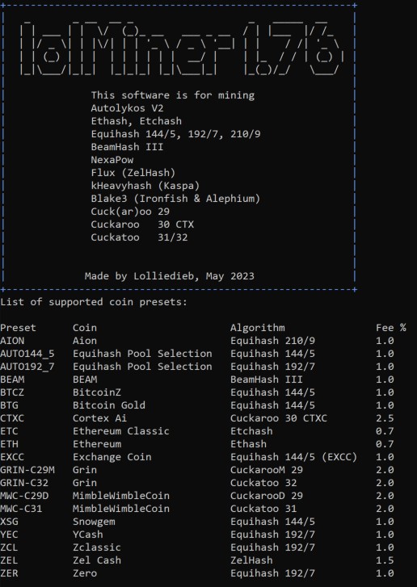Click the BTCZ preset text
The width and height of the screenshot is (417, 587).
[12, 392]
